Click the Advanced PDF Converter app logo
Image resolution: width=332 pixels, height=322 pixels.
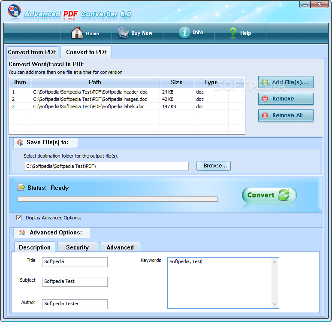(x=14, y=11)
